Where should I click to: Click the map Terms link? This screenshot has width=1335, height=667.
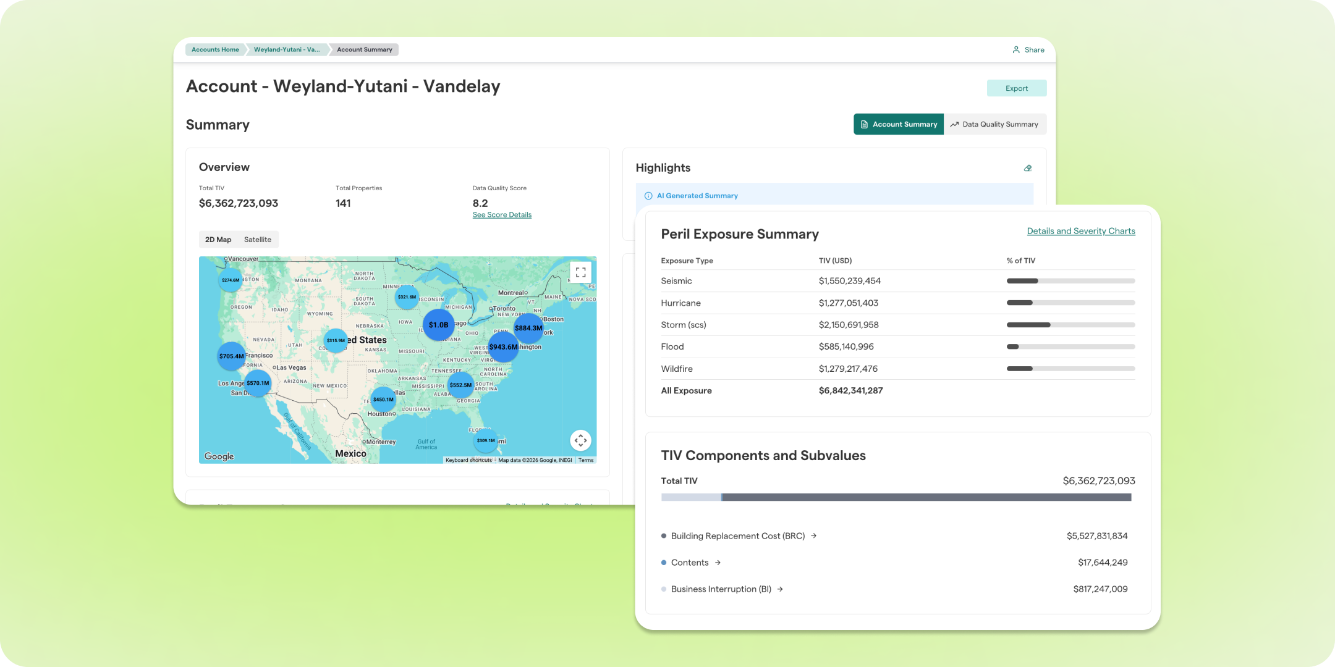(x=586, y=460)
